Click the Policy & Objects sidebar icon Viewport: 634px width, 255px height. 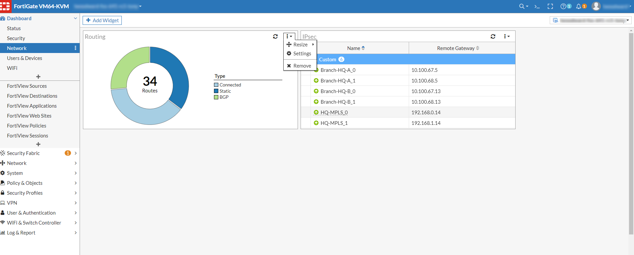tap(3, 183)
